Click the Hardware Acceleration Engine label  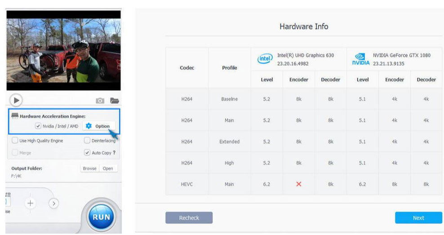point(53,116)
